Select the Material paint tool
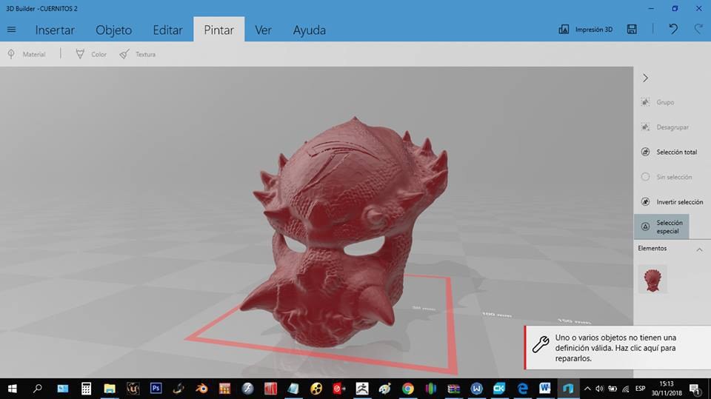The height and width of the screenshot is (399, 711). point(27,55)
